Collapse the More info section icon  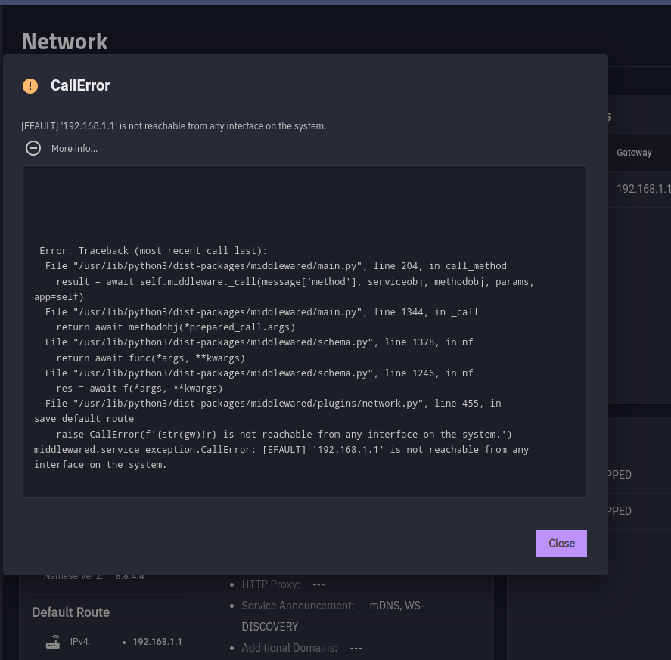pos(33,148)
